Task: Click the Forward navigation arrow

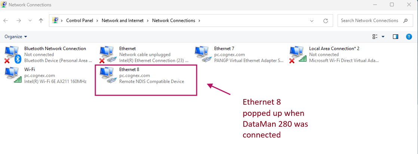Action: [18, 21]
